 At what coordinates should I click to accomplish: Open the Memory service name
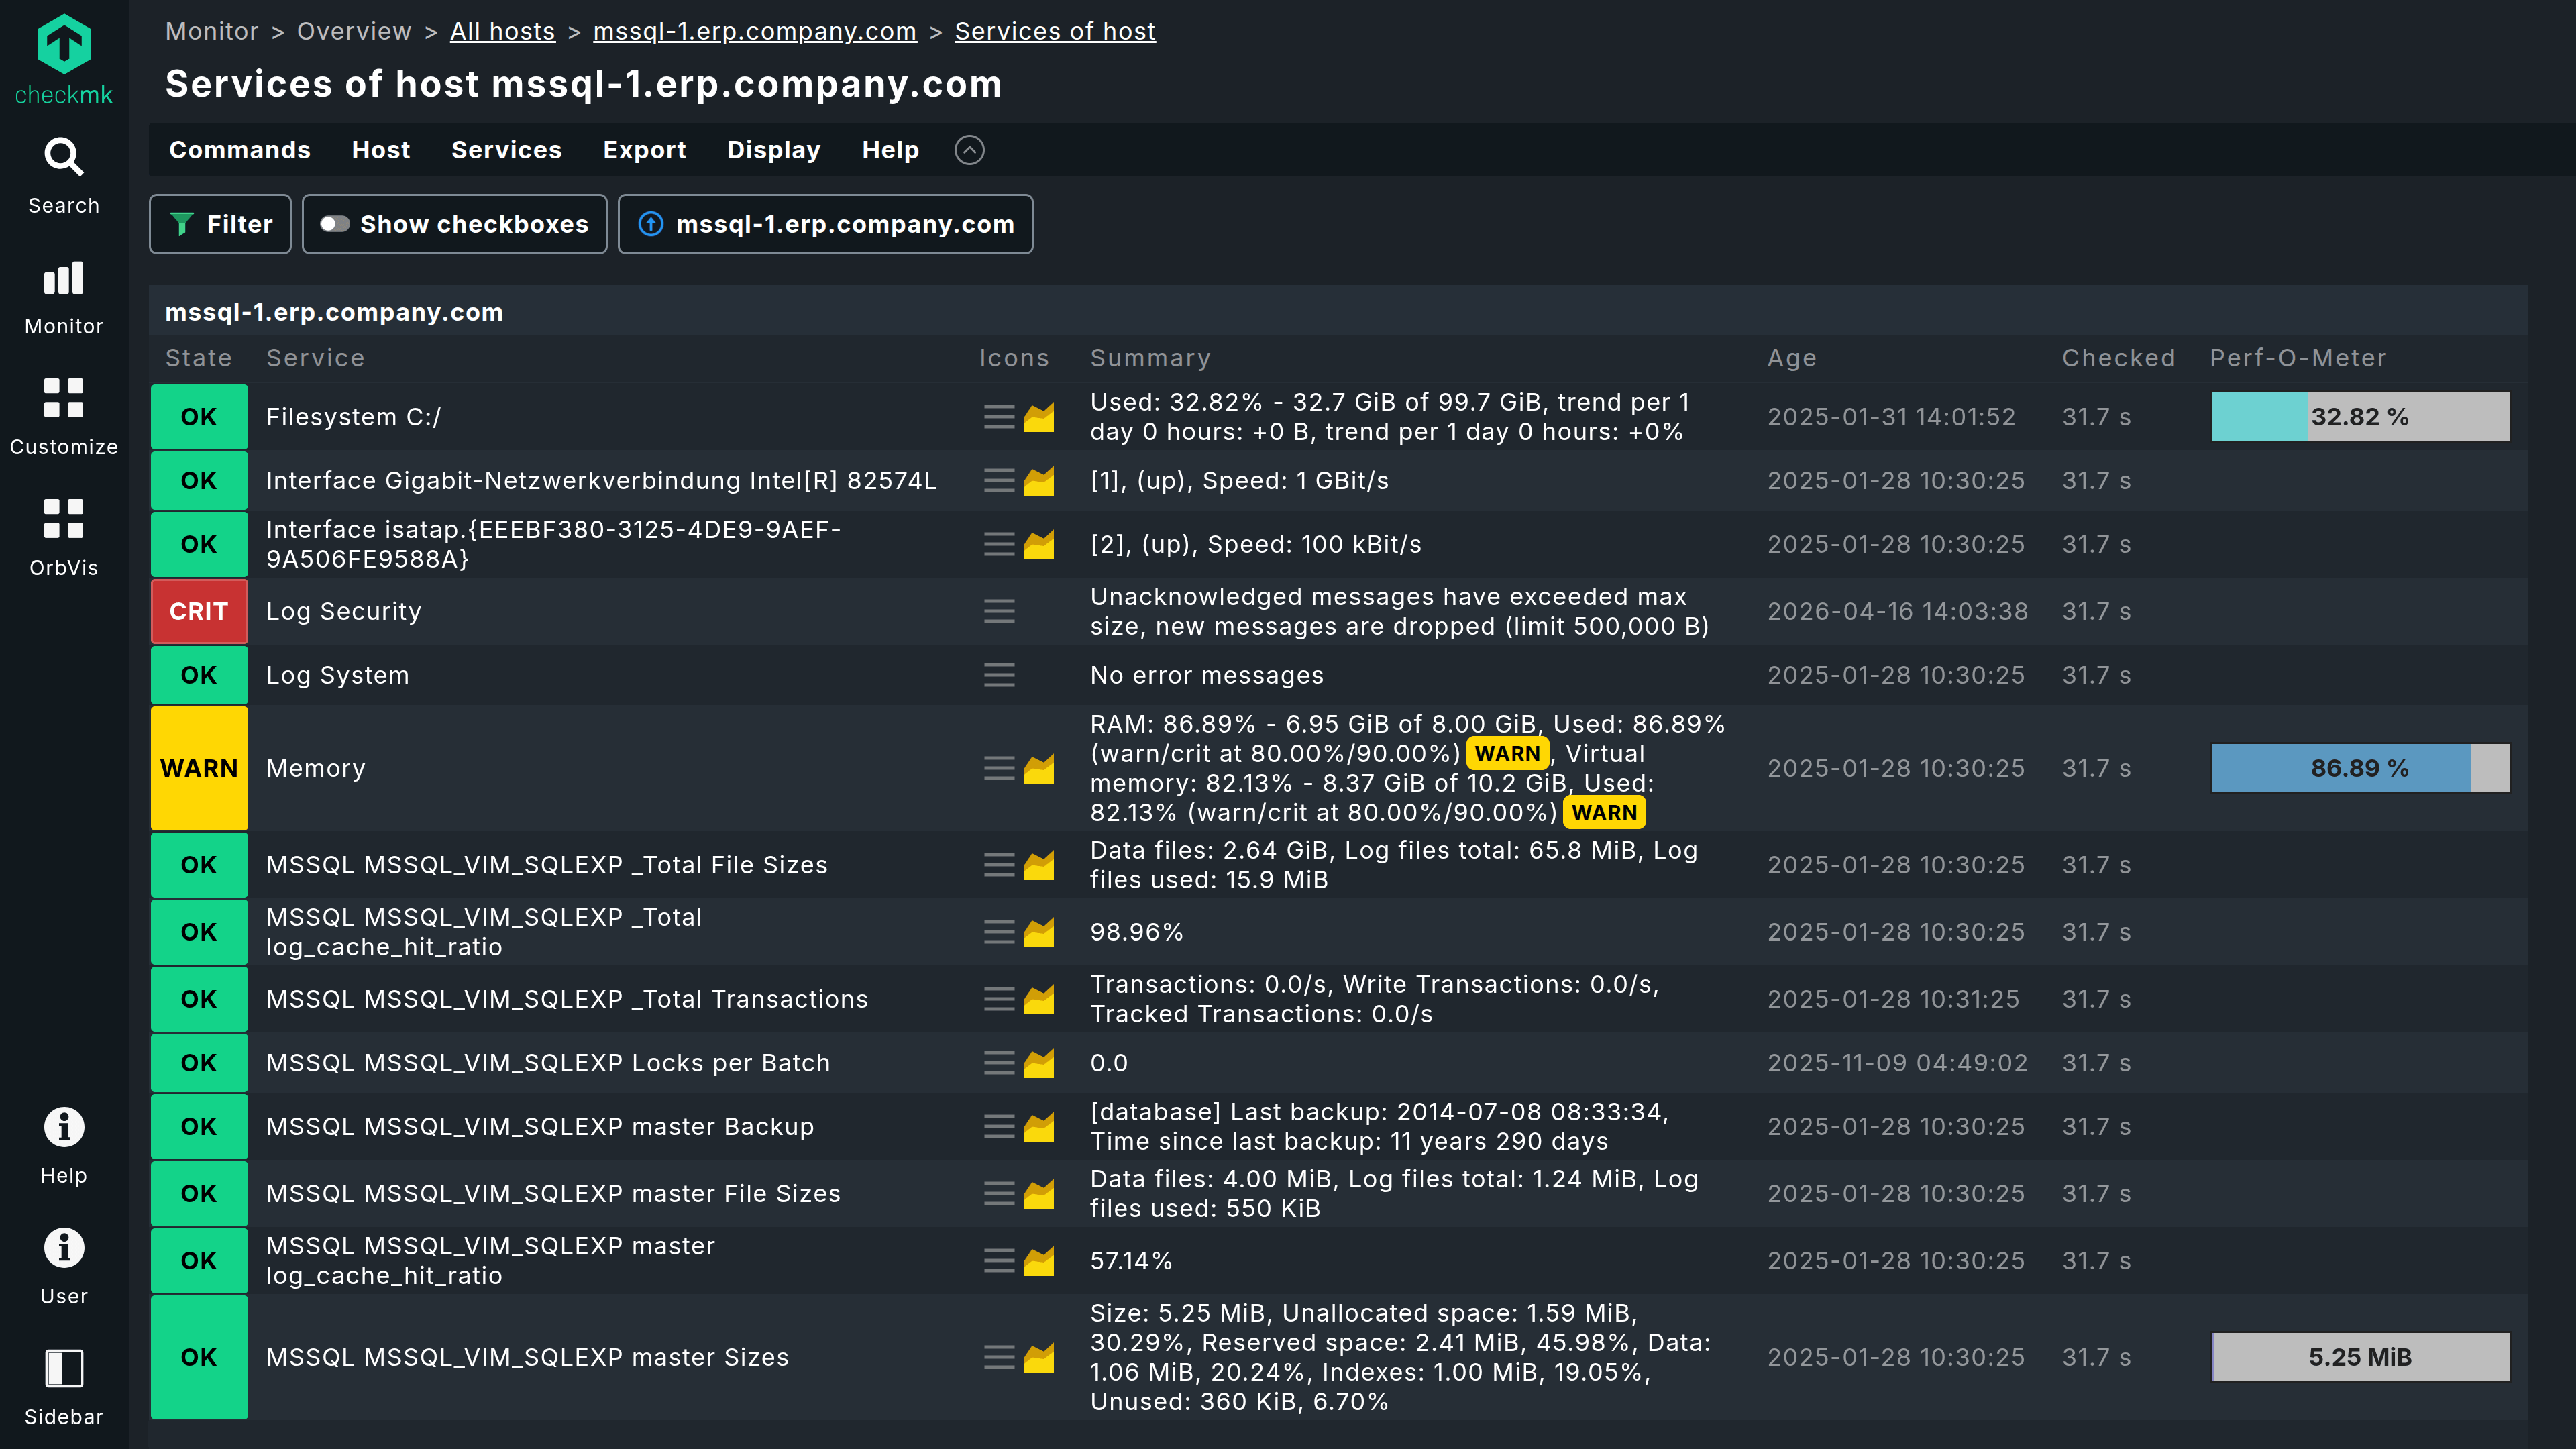click(x=316, y=768)
